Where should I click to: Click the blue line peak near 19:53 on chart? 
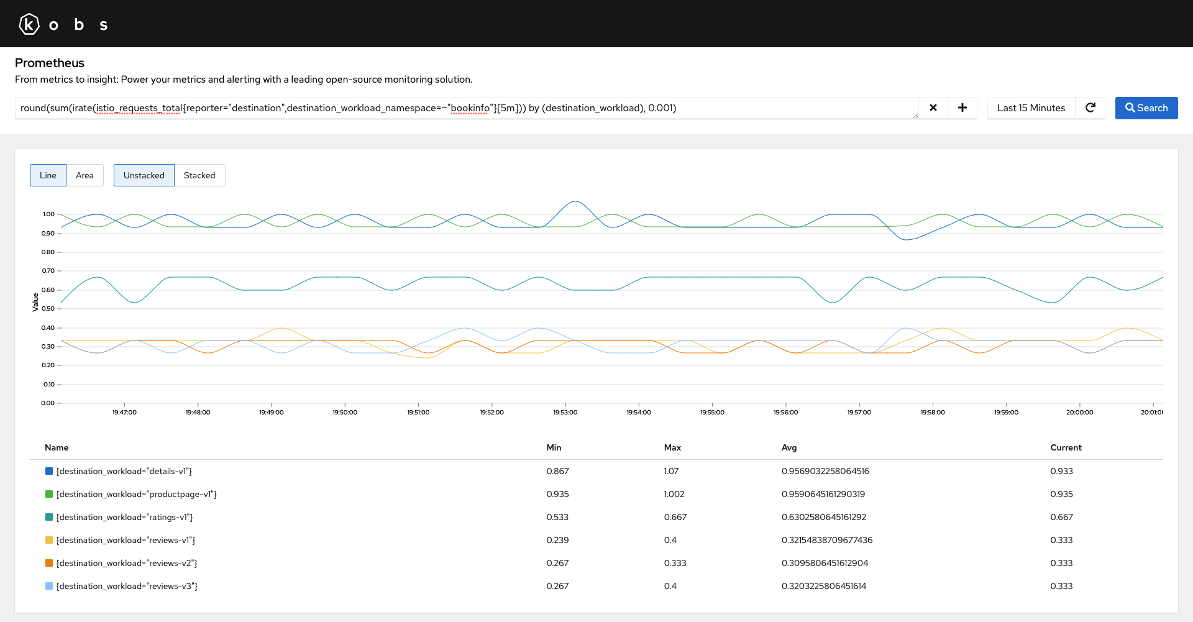576,201
